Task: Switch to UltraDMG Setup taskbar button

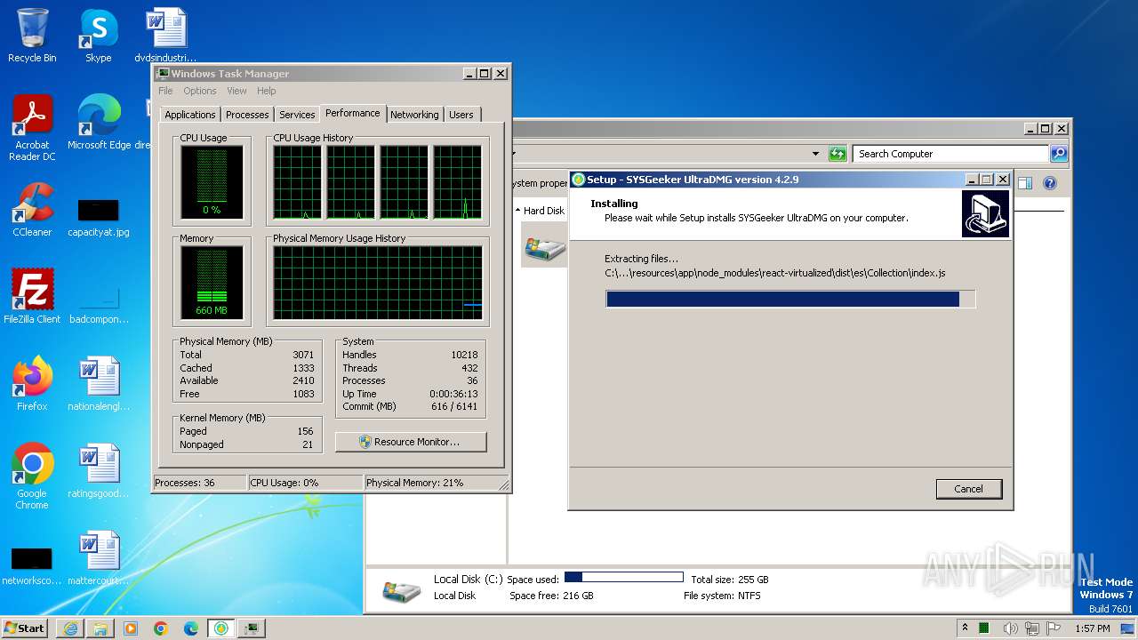Action: pos(221,628)
